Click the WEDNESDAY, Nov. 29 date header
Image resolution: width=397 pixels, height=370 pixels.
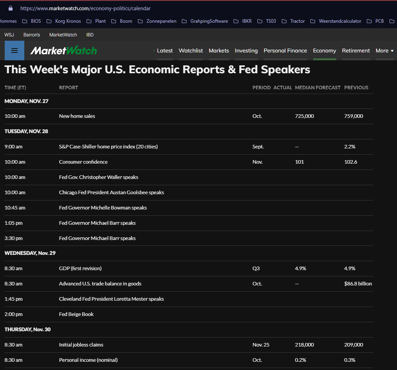(30, 253)
